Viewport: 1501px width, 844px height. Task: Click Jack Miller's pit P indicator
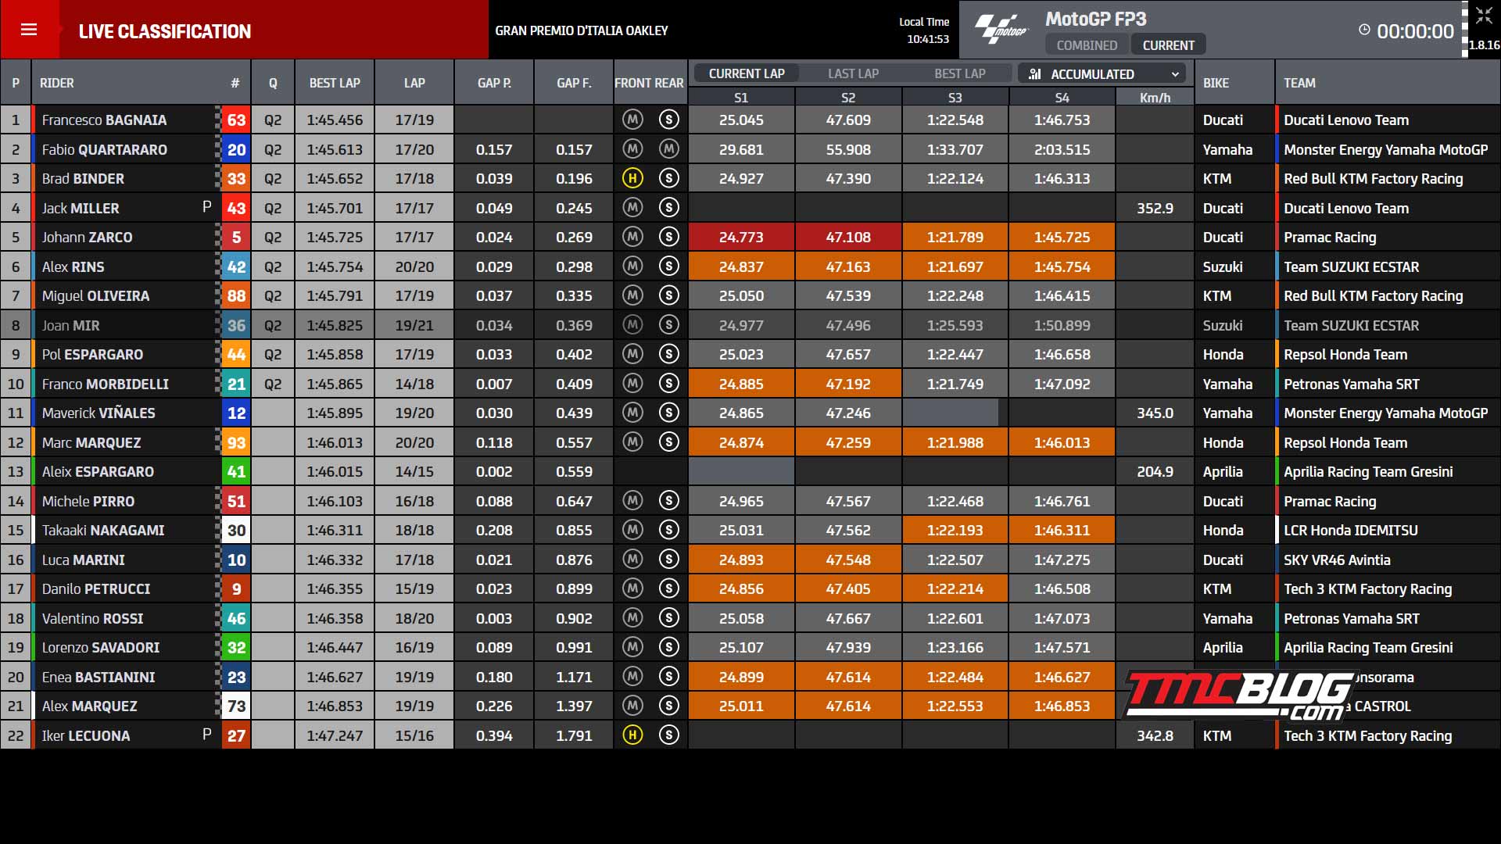[x=206, y=207]
